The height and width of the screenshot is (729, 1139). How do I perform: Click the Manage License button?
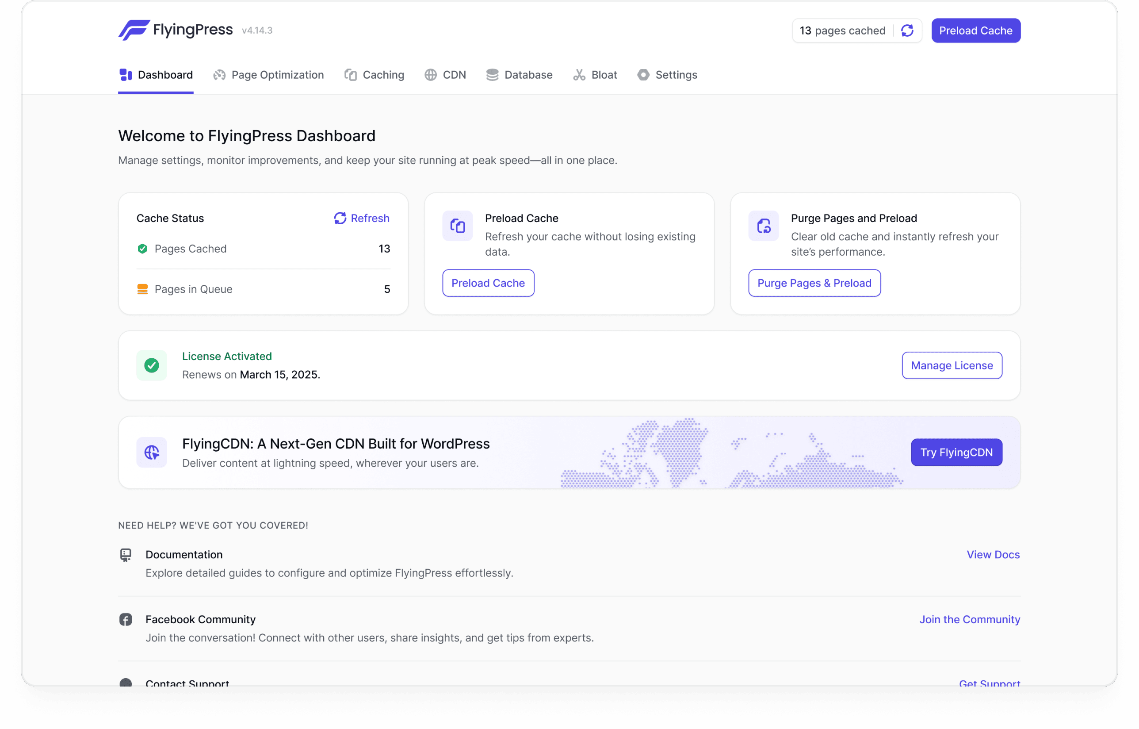coord(951,365)
